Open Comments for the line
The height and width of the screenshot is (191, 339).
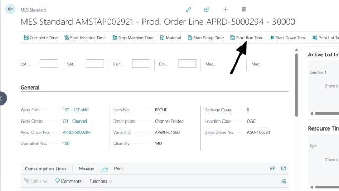coord(68,181)
